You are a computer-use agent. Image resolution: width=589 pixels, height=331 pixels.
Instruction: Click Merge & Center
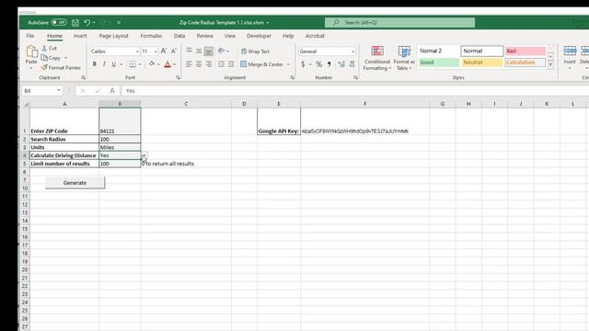[x=261, y=64]
